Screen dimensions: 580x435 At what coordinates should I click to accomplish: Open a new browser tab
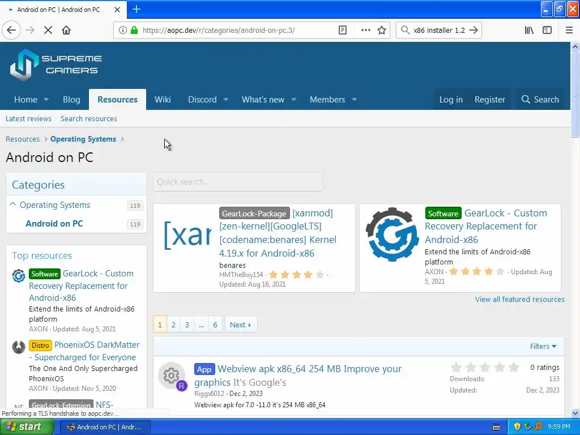137,9
